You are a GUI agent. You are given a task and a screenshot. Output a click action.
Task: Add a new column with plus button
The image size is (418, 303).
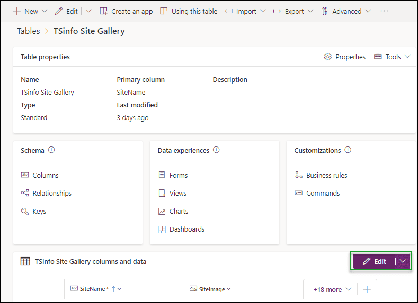[x=367, y=289]
